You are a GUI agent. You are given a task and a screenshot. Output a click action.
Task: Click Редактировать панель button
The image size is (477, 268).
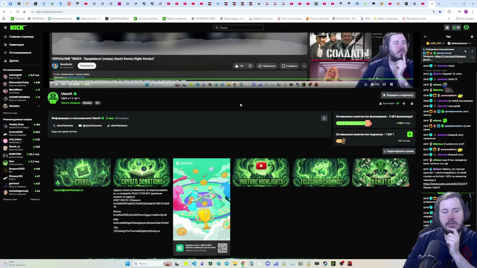tap(399, 151)
